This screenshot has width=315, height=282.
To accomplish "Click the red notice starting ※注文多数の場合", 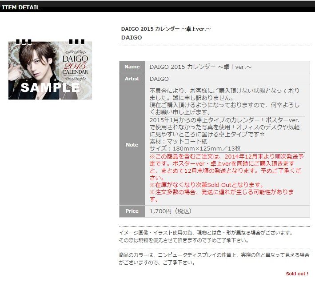I will [222, 195].
